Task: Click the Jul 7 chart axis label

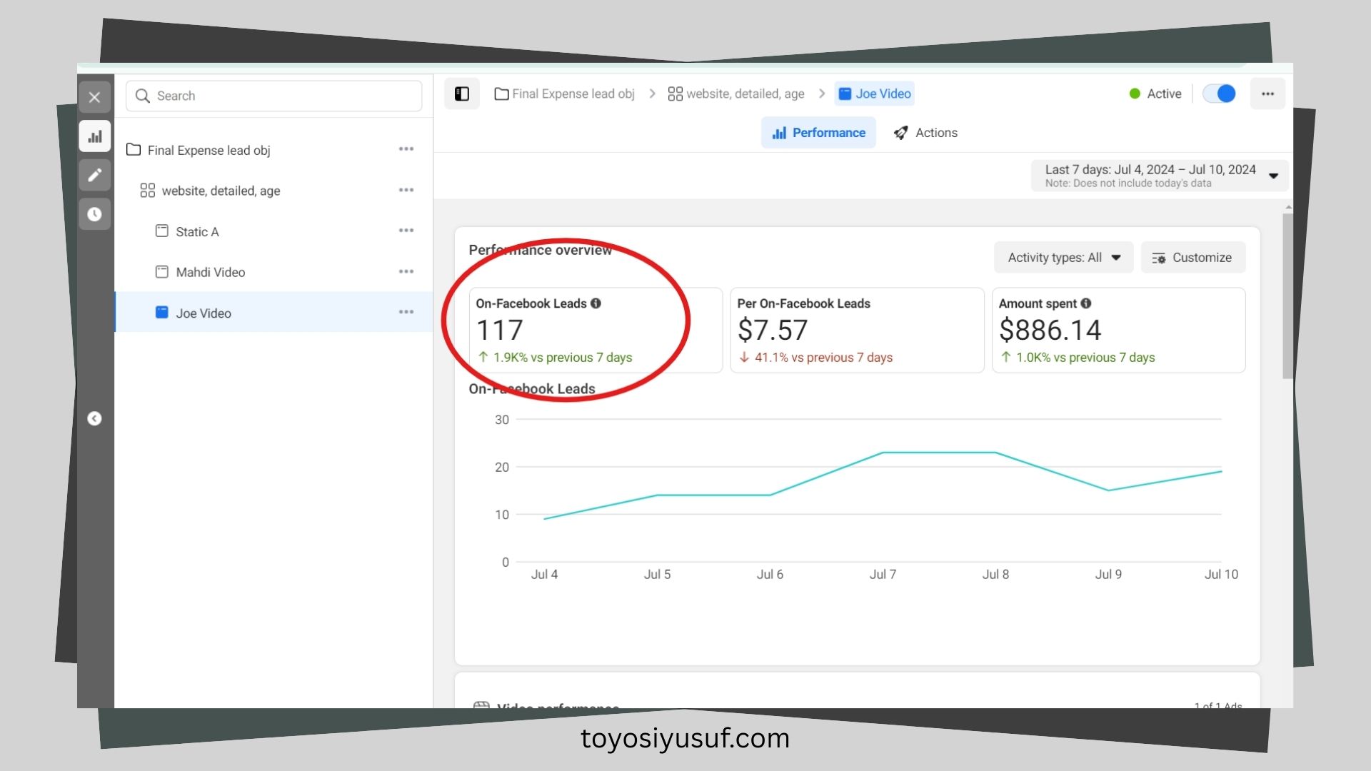Action: pyautogui.click(x=883, y=575)
